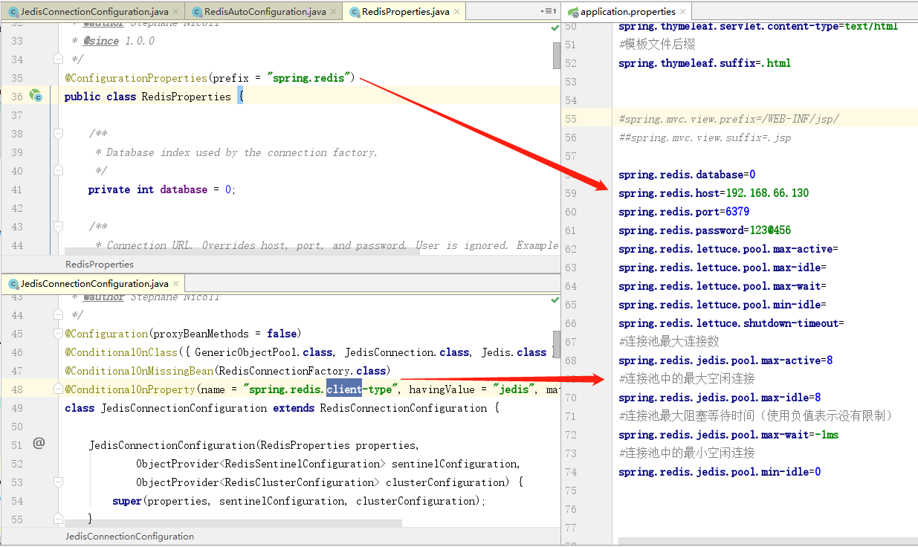Close the RedisAutoConfiguration.java tab
918x547 pixels.
334,12
